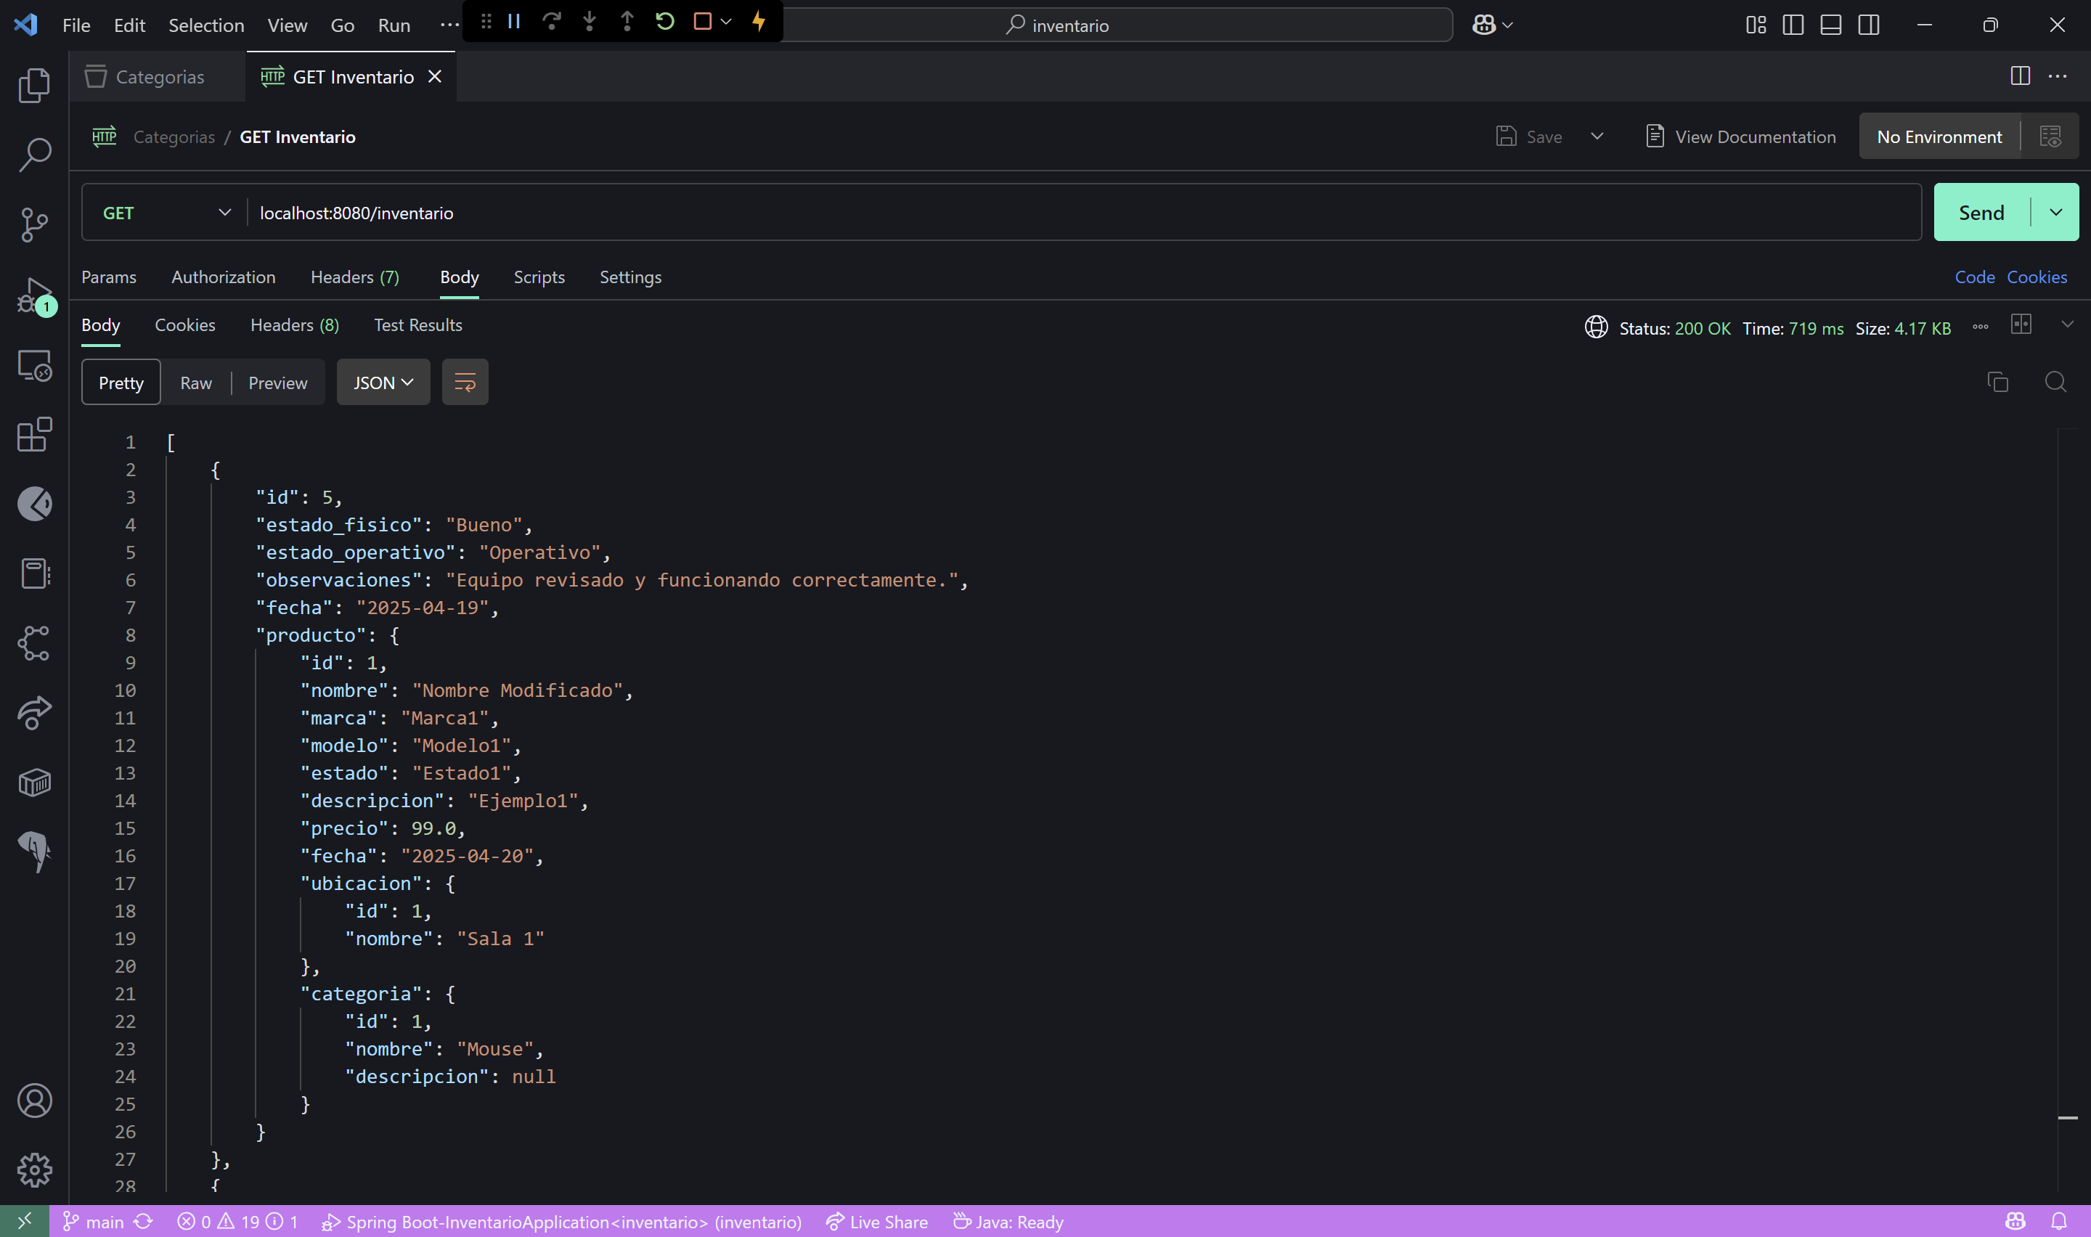Open the Extensions view icon
The width and height of the screenshot is (2091, 1237).
coord(34,434)
